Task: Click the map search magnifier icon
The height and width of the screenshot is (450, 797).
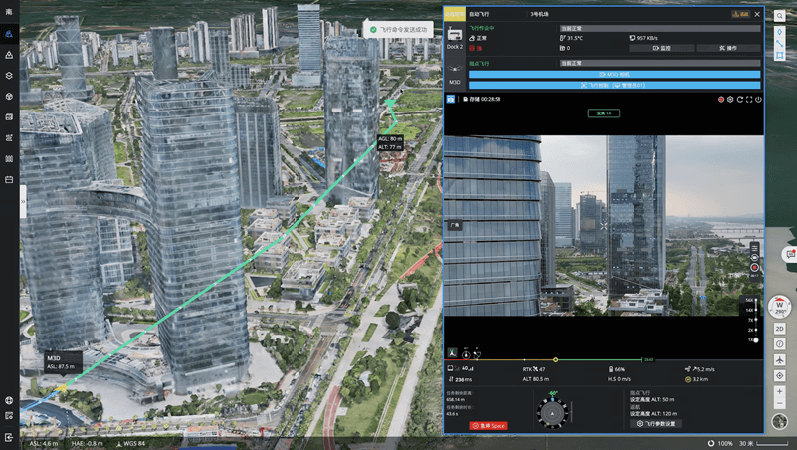Action: [780, 16]
